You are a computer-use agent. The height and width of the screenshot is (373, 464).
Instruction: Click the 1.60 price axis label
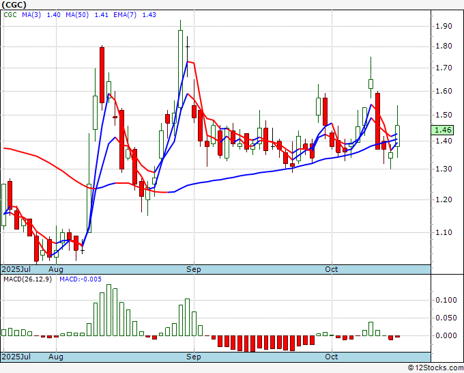pyautogui.click(x=444, y=91)
